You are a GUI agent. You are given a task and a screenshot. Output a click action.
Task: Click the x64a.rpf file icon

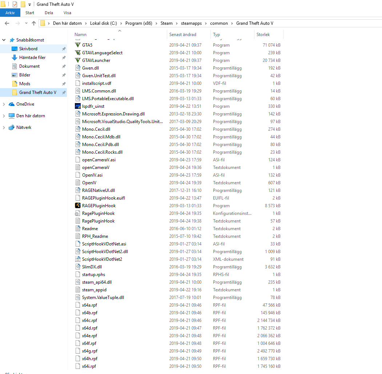click(78, 305)
